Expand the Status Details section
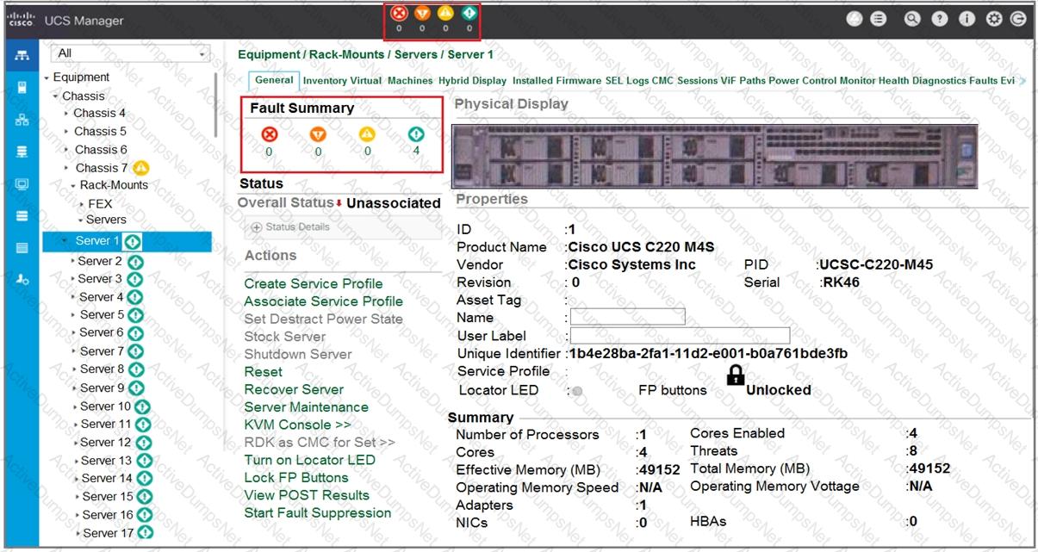 click(258, 226)
